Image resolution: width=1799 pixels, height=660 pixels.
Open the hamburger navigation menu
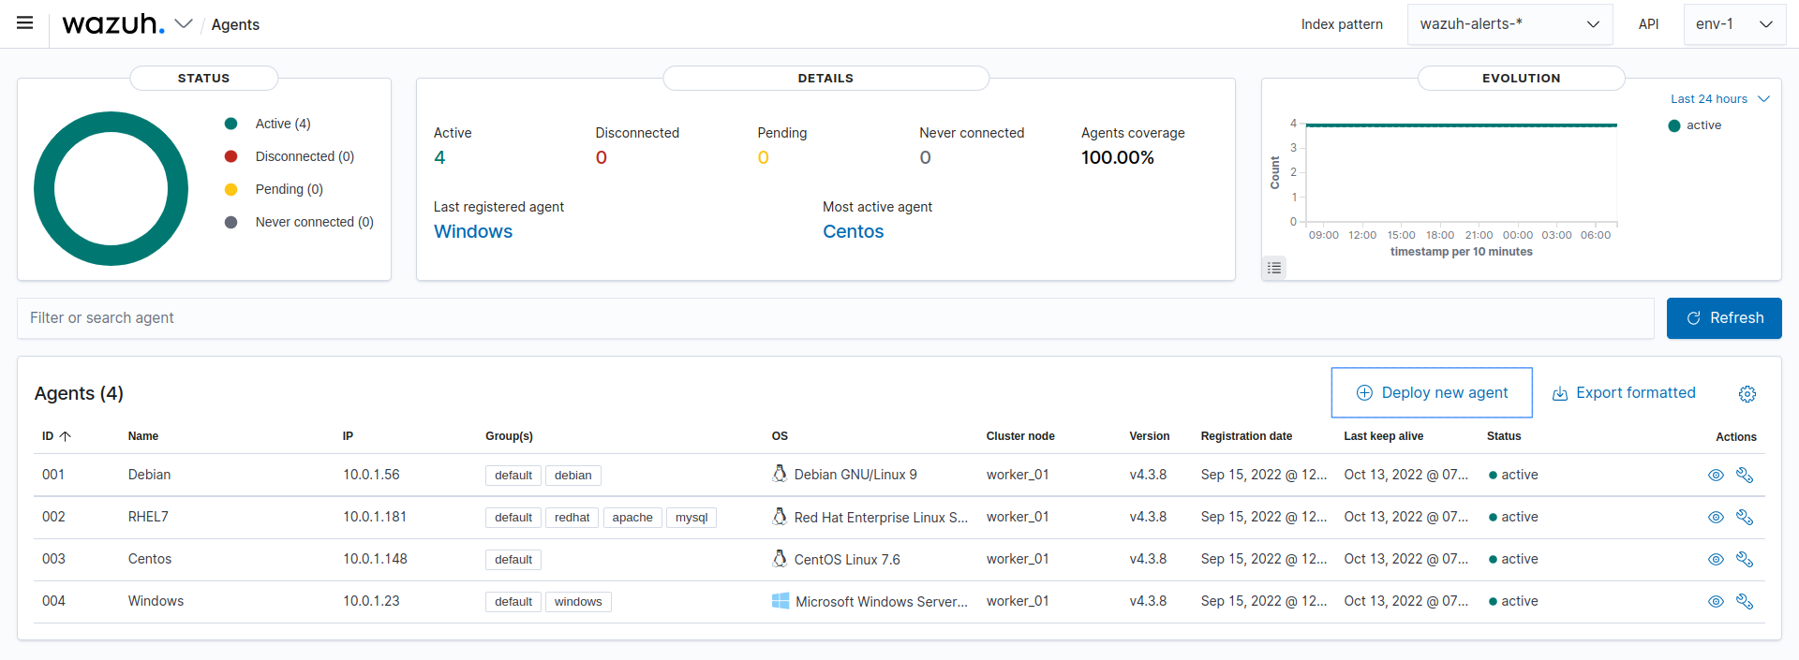pyautogui.click(x=25, y=23)
